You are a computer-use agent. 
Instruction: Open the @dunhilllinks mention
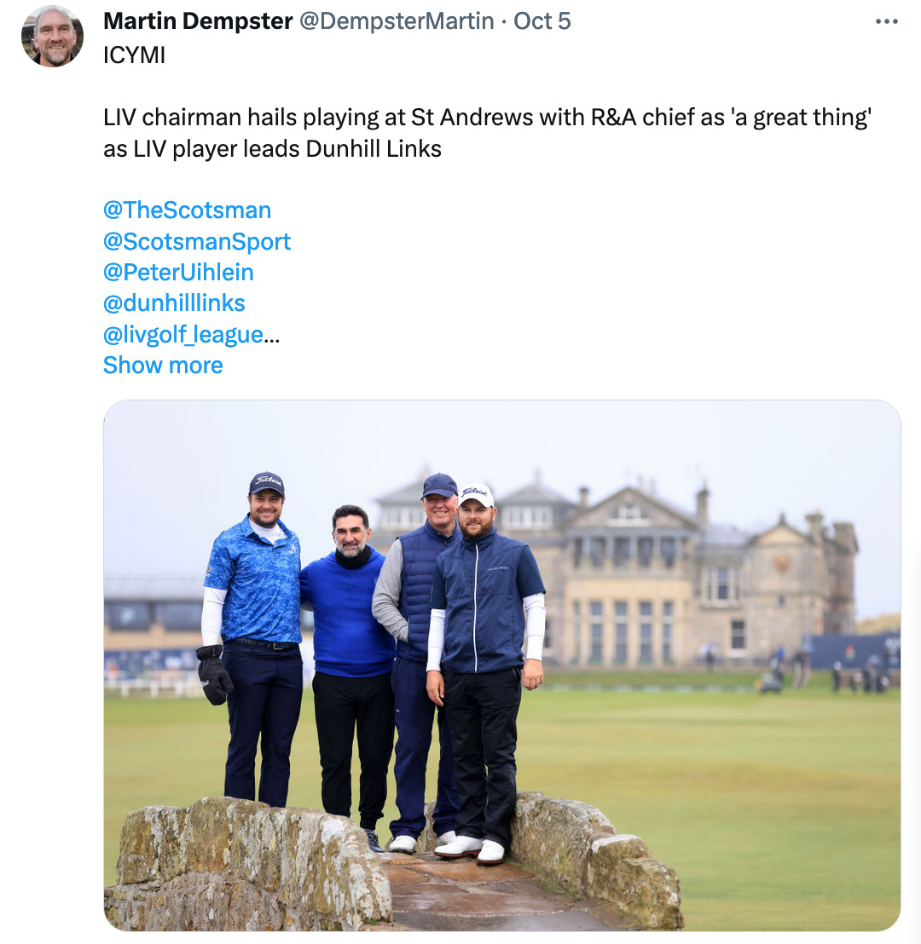174,302
